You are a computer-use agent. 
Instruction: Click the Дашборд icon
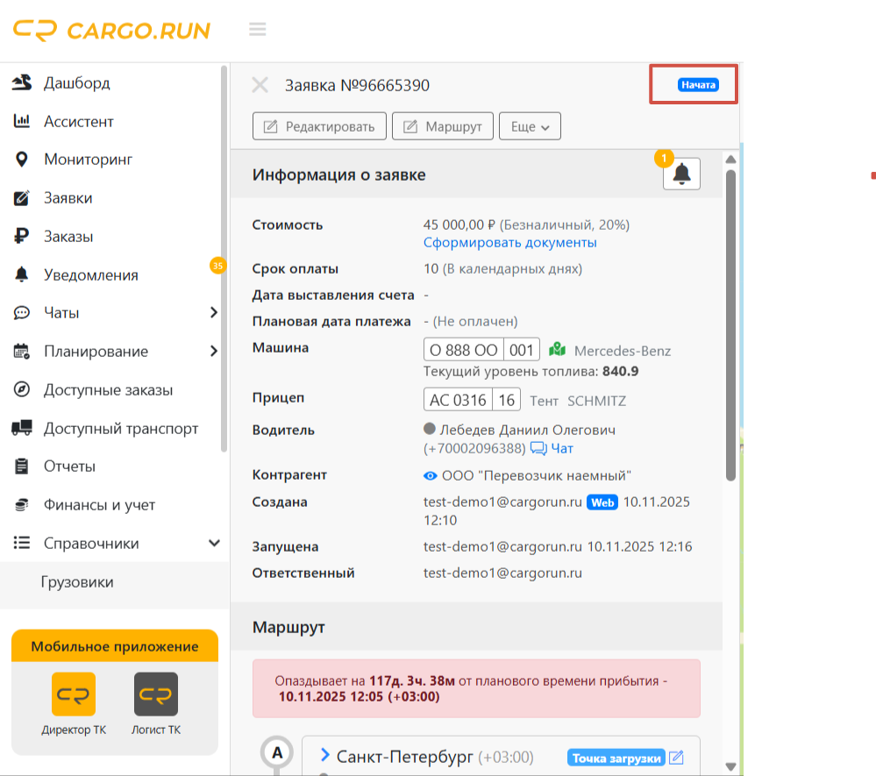(22, 82)
